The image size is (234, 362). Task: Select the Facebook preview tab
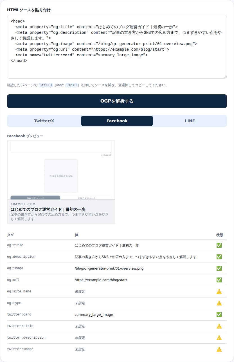tap(117, 121)
